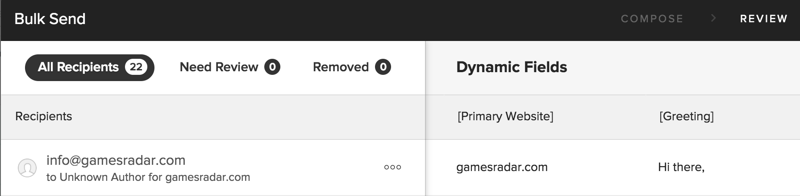Show the Removed recipients tab
Image resolution: width=800 pixels, height=196 pixels.
[352, 67]
